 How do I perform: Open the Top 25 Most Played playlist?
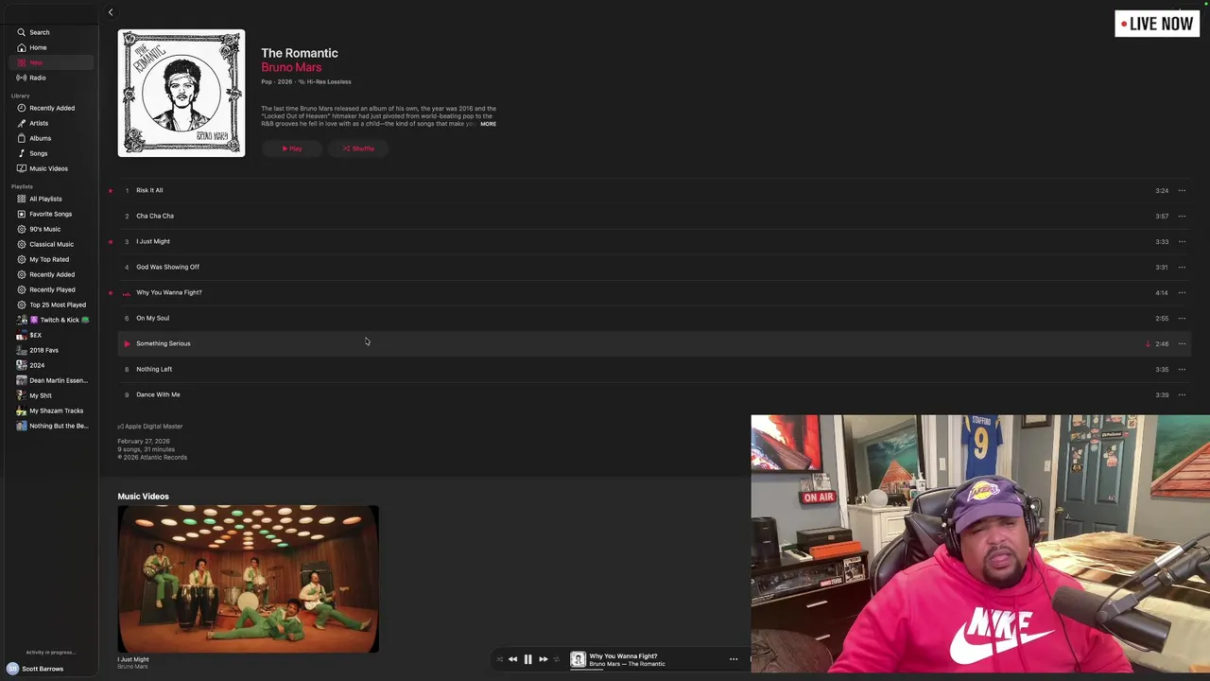coord(51,305)
